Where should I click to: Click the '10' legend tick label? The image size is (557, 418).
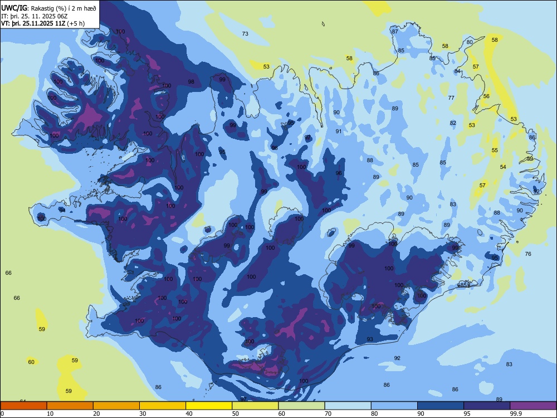click(x=50, y=414)
